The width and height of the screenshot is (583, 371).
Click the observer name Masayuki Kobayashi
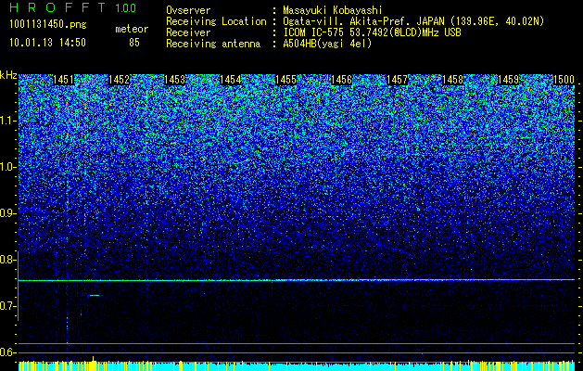(333, 10)
